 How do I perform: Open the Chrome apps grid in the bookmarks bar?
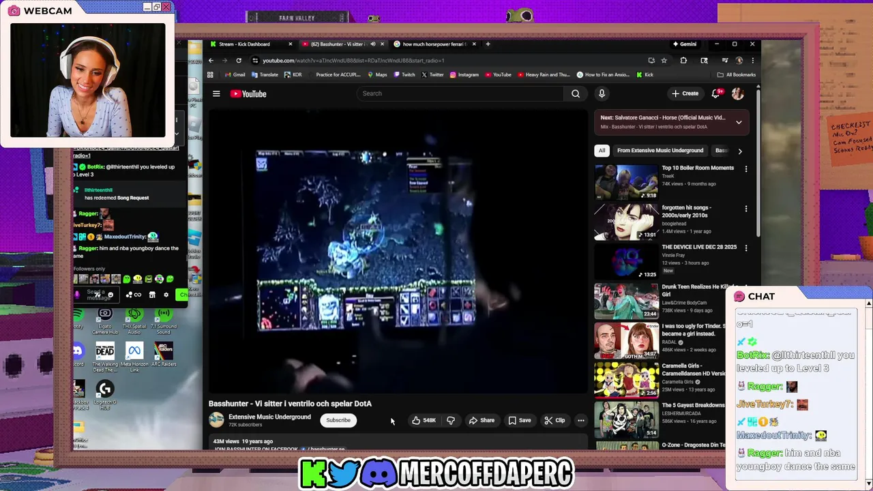pyautogui.click(x=211, y=74)
